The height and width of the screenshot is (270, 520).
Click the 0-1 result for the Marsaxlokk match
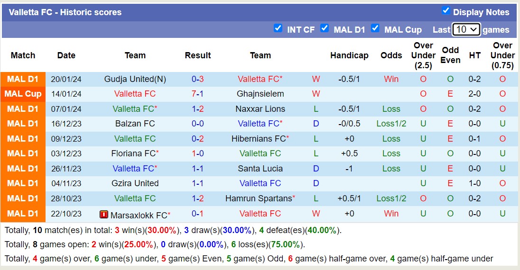(x=197, y=214)
